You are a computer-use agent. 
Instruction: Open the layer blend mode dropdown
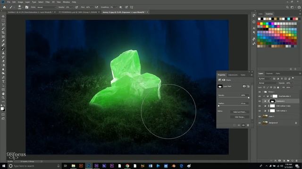[268, 83]
